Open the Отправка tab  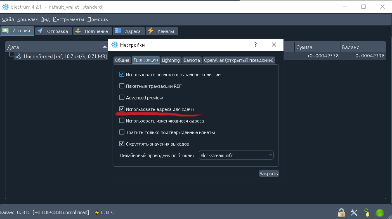click(54, 31)
